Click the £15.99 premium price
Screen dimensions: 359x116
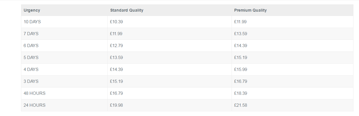click(241, 69)
